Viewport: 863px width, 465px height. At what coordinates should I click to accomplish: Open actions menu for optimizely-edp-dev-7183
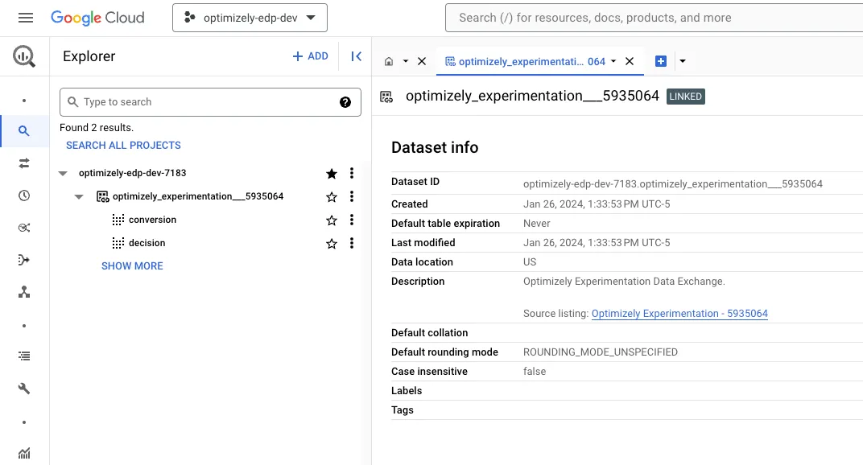coord(352,173)
